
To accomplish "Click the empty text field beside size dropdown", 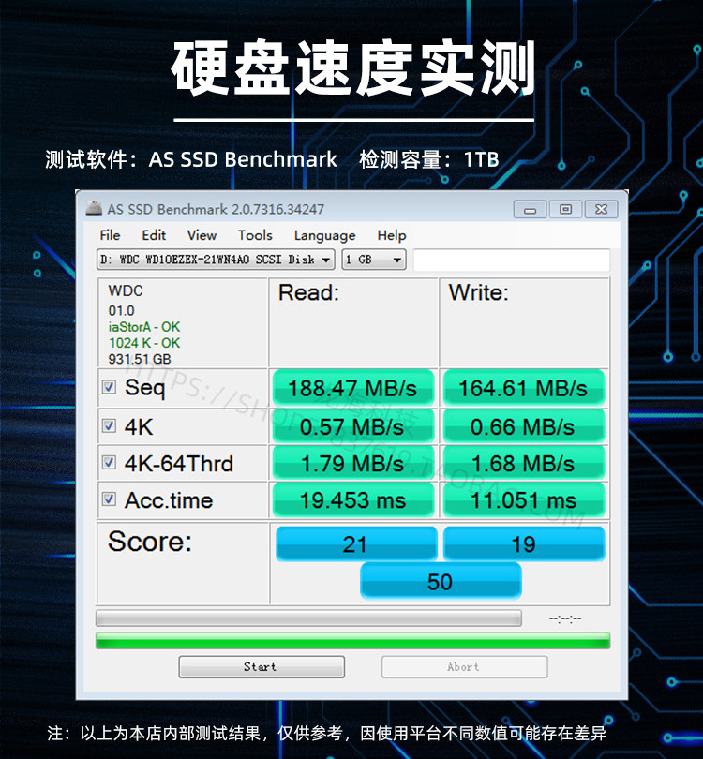I will pyautogui.click(x=512, y=260).
